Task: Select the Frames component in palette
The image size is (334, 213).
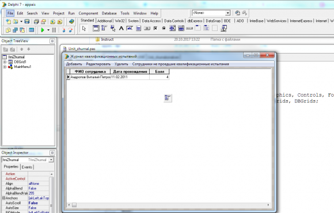Action: (96, 28)
